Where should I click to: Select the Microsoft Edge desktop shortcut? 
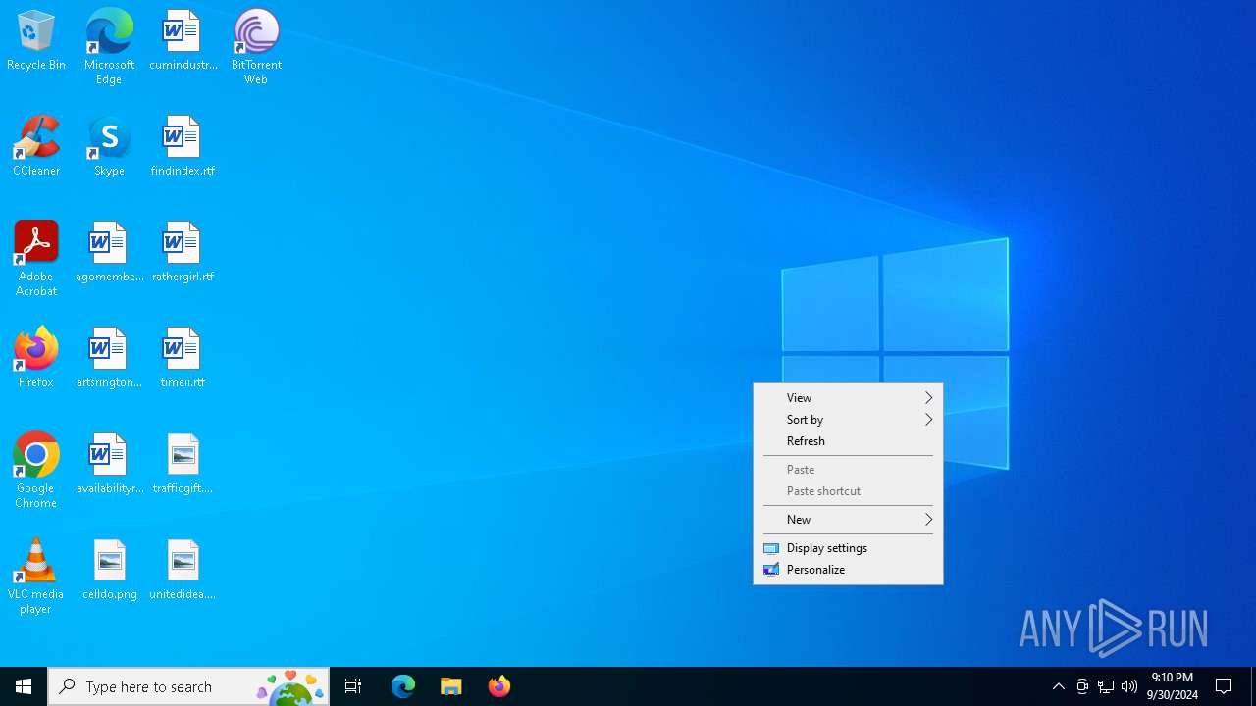(109, 47)
